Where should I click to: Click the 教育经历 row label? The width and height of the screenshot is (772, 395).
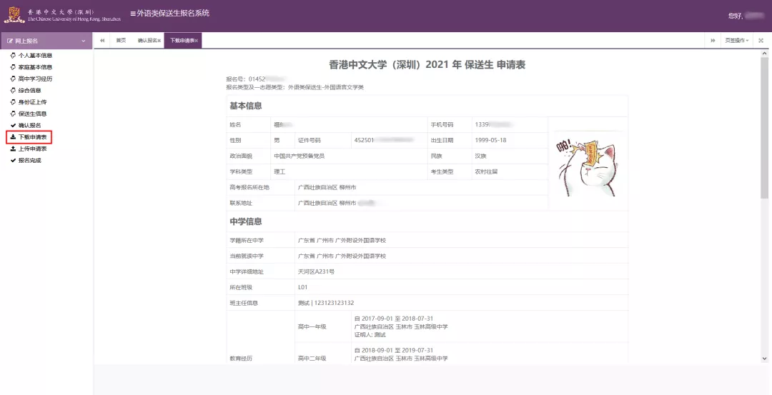(x=241, y=359)
